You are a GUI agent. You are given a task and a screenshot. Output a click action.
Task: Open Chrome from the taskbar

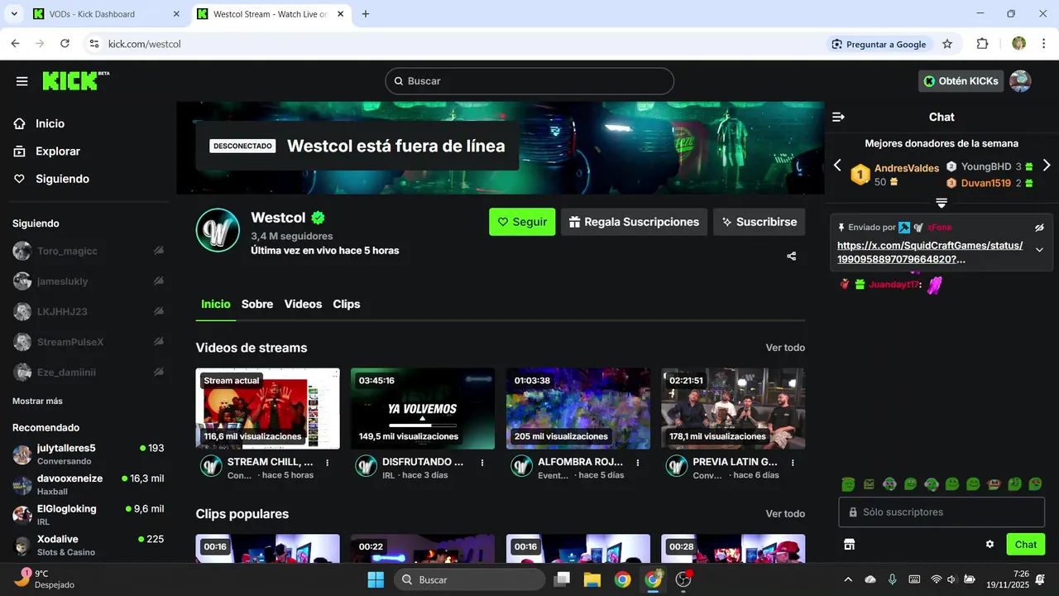tap(622, 579)
